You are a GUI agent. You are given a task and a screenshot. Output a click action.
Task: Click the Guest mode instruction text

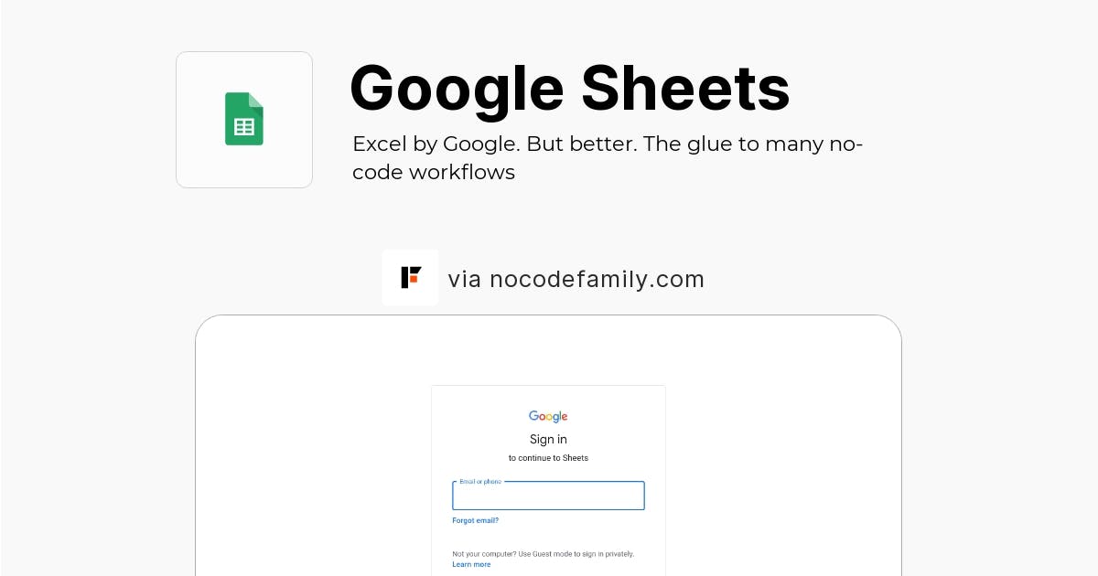[x=544, y=553]
